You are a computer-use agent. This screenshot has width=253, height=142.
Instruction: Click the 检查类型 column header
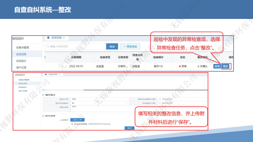click(x=105, y=57)
